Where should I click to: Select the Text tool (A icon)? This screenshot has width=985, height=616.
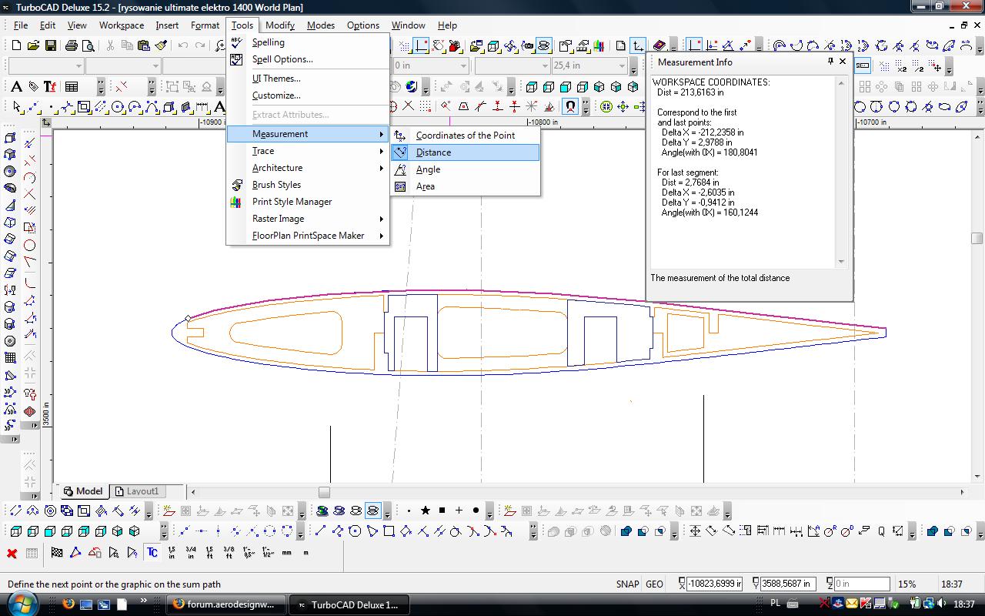click(x=16, y=86)
